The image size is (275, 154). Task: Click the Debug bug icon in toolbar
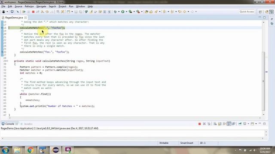pos(115,12)
